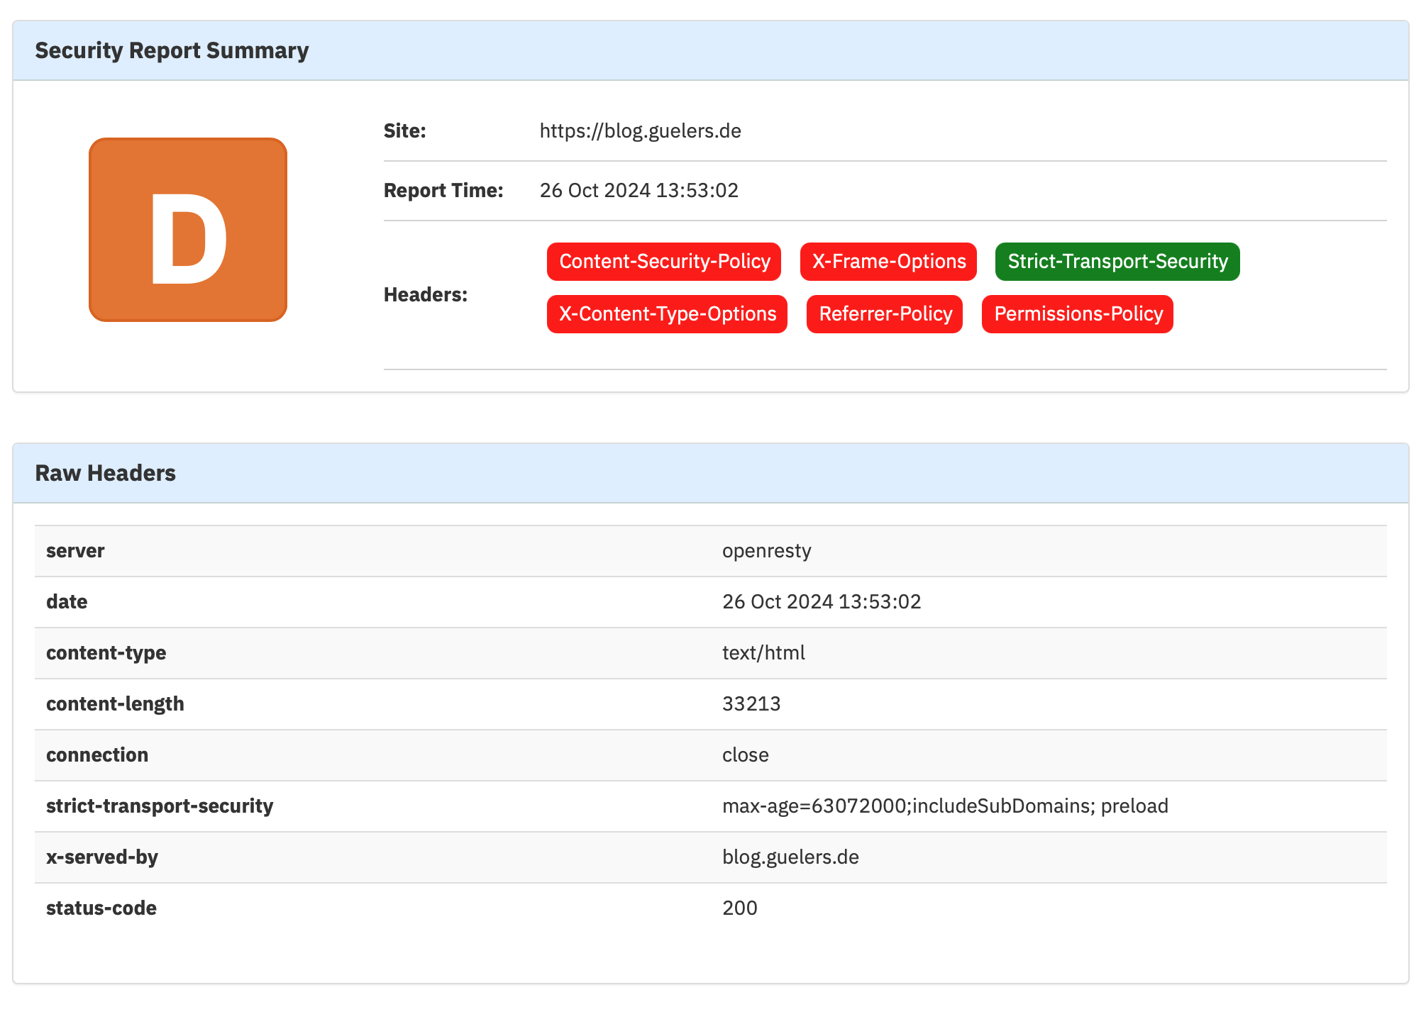Open the green Strict-Transport-Security badge
The width and height of the screenshot is (1426, 1024).
pos(1117,262)
